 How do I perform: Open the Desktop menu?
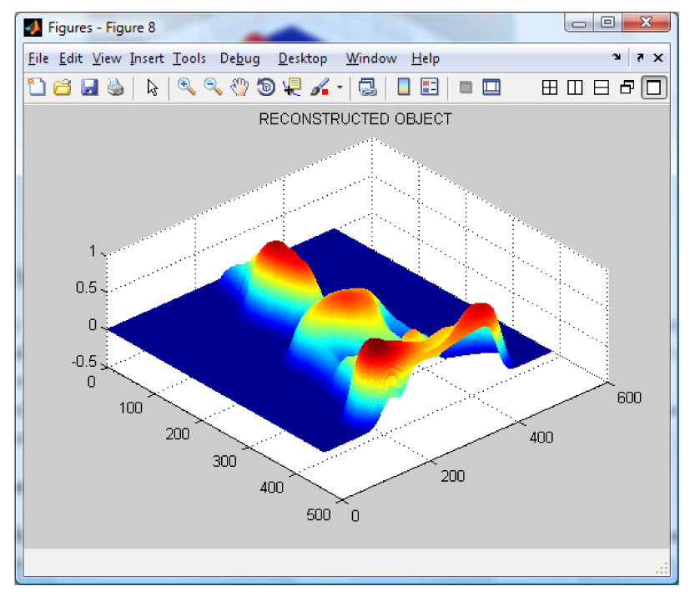tap(303, 58)
